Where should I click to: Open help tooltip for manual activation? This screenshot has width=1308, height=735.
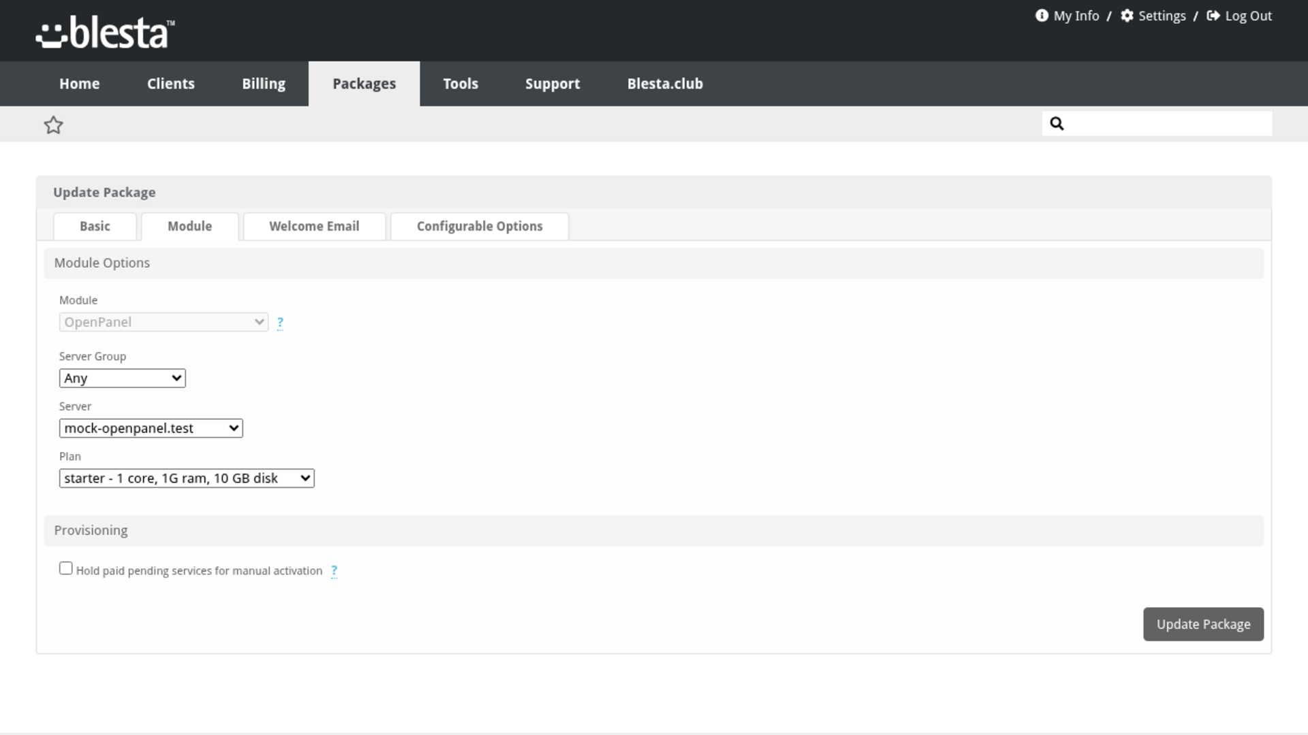tap(334, 571)
